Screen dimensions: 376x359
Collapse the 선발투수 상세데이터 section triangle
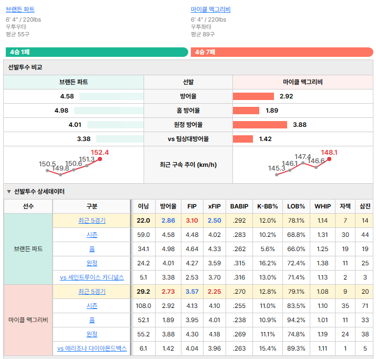9,192
